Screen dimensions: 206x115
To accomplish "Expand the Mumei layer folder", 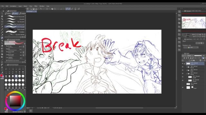I will [187, 67].
